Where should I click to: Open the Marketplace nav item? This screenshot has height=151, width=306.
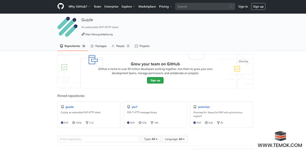(x=147, y=7)
